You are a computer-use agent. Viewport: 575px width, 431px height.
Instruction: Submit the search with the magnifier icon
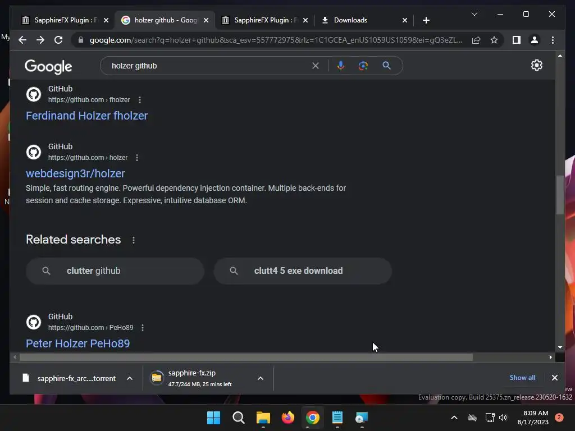click(386, 66)
